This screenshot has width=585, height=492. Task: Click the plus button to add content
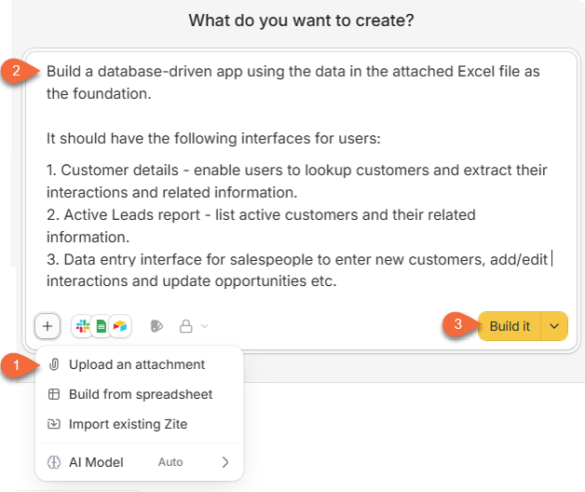pyautogui.click(x=48, y=326)
